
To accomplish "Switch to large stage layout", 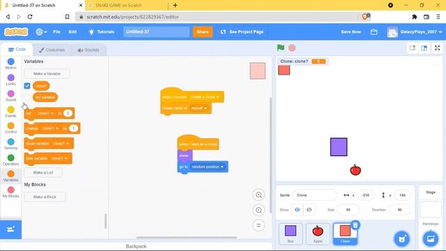I will click(x=424, y=48).
